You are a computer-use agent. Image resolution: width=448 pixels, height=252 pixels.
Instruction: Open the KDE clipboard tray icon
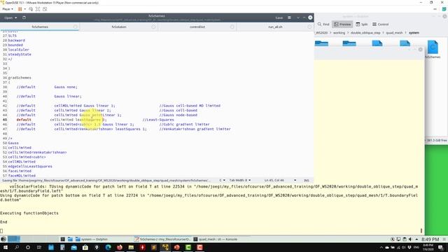click(x=405, y=239)
